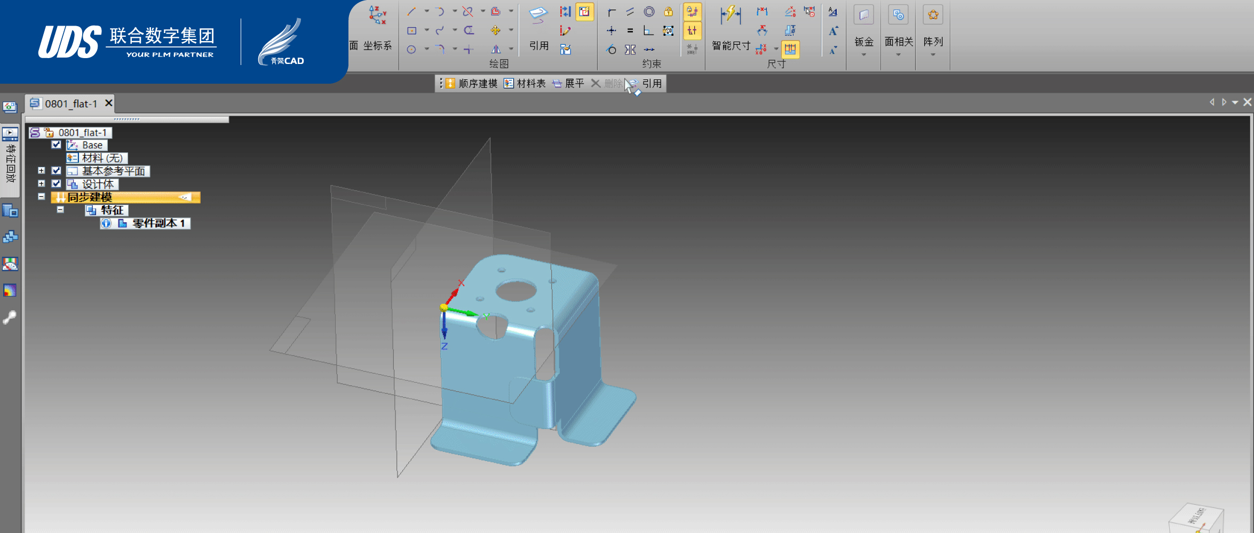Image resolution: width=1254 pixels, height=533 pixels.
Task: Choose 材料表 from the context menu
Action: [525, 84]
